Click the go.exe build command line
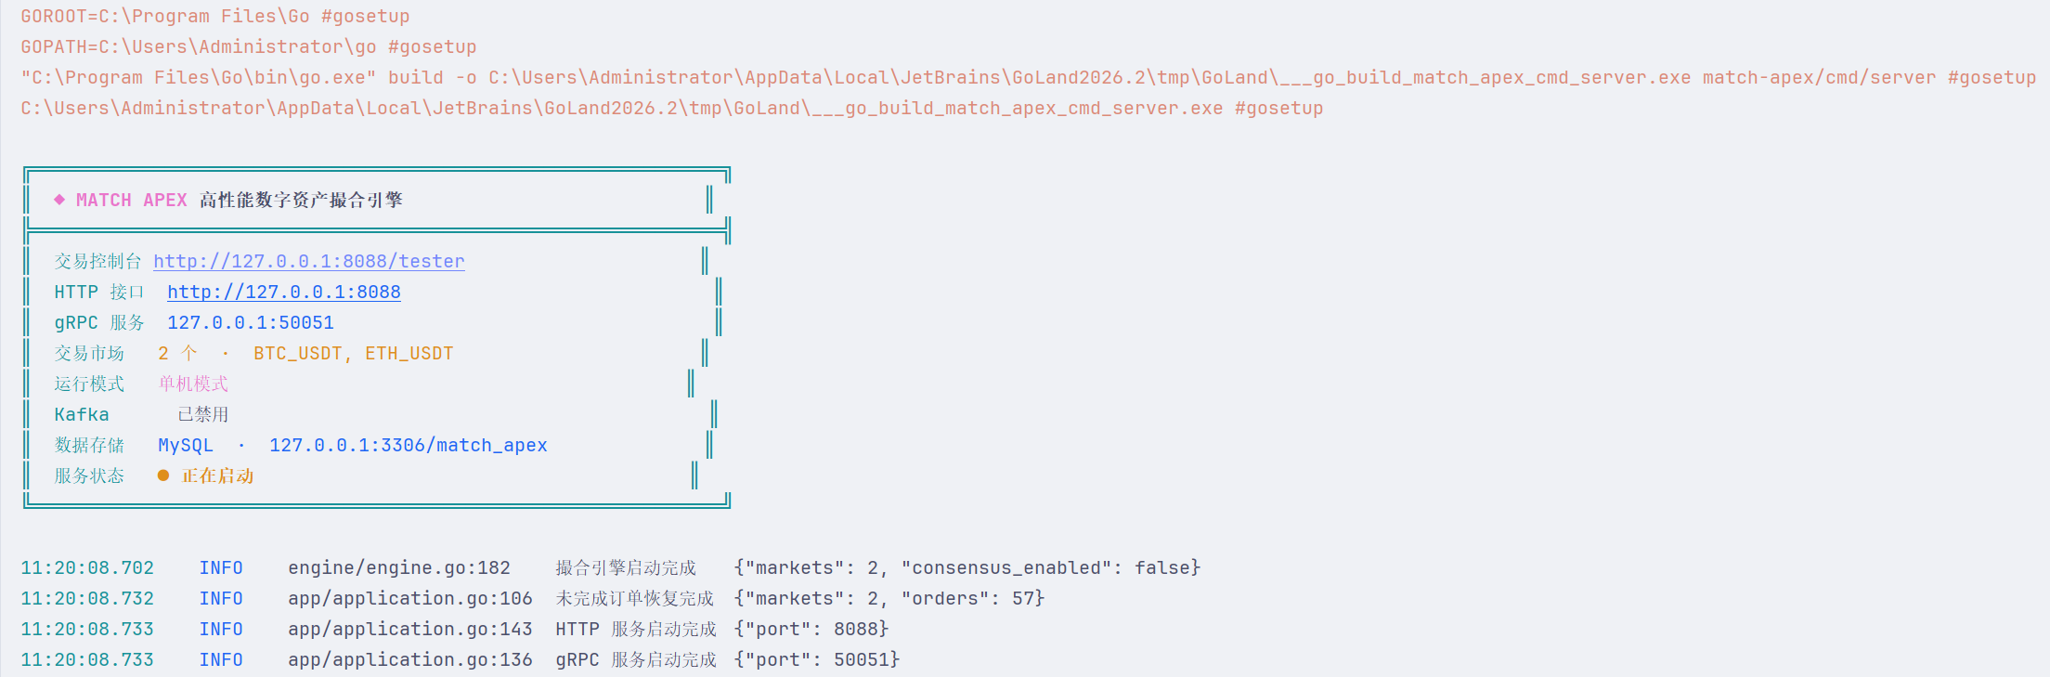This screenshot has height=677, width=2050. click(x=1029, y=78)
